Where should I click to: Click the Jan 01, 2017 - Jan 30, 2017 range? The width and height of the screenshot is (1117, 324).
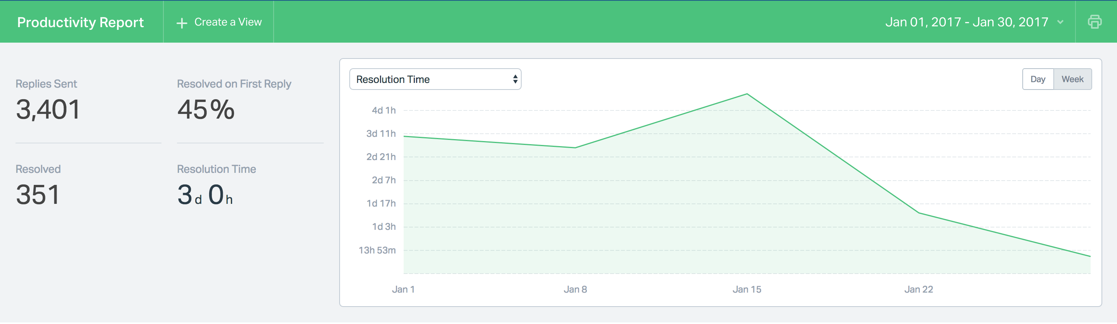[x=966, y=22]
